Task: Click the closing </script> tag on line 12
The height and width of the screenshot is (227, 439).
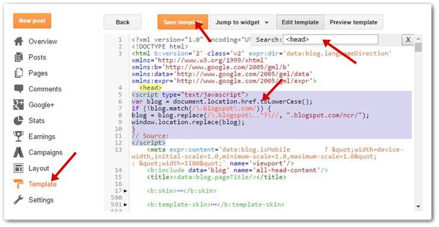Action: (x=149, y=143)
